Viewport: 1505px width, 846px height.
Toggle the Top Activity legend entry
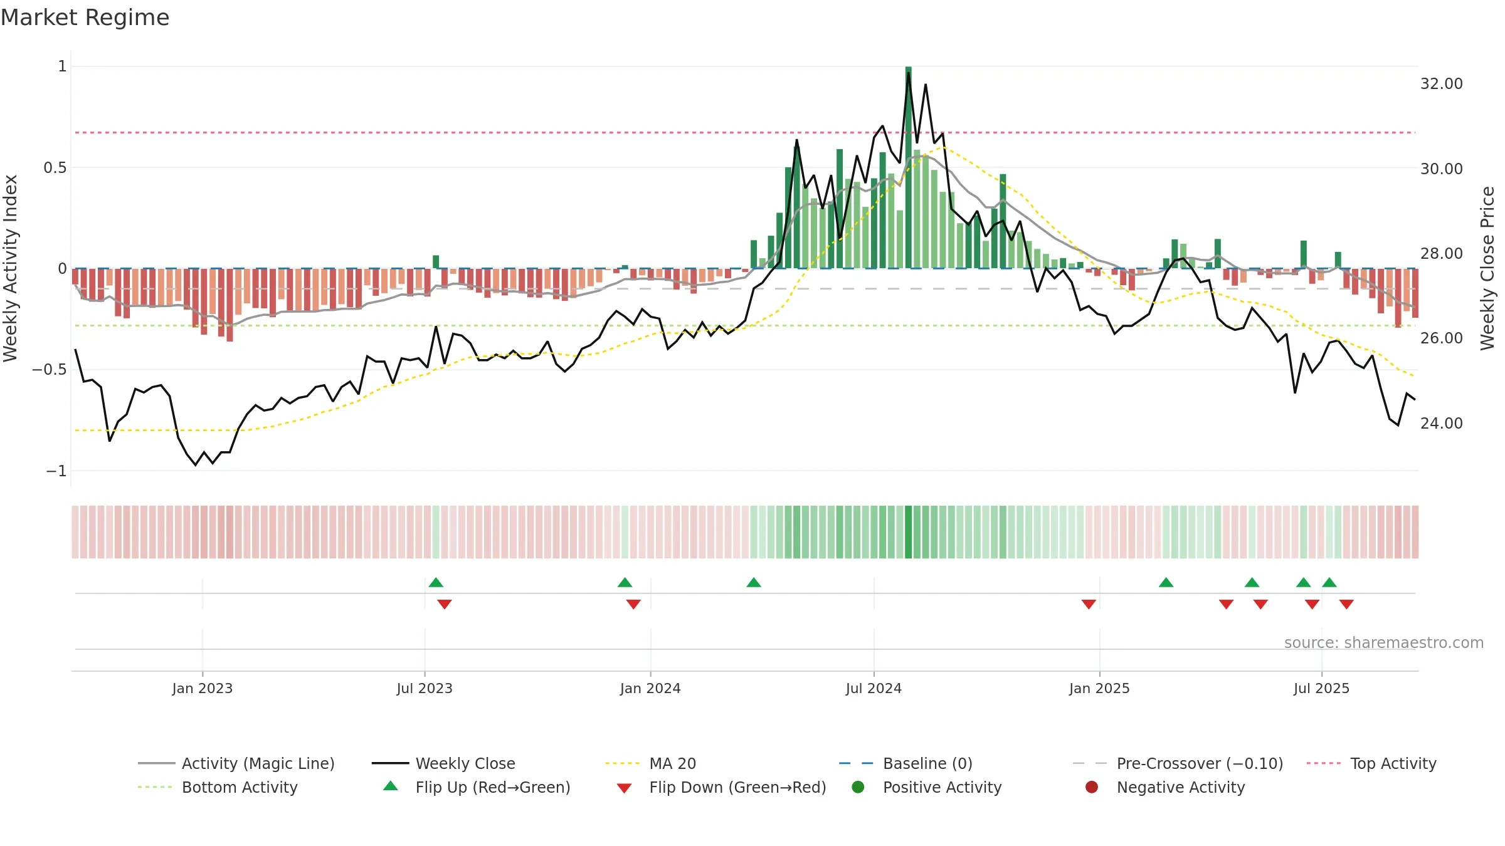point(1371,763)
